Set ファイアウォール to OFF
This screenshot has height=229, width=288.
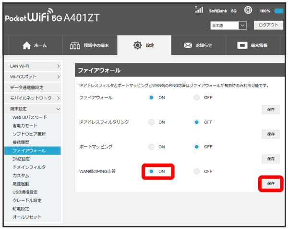pos(197,98)
